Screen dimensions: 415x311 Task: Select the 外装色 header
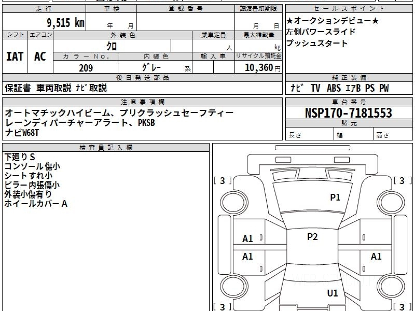point(123,35)
